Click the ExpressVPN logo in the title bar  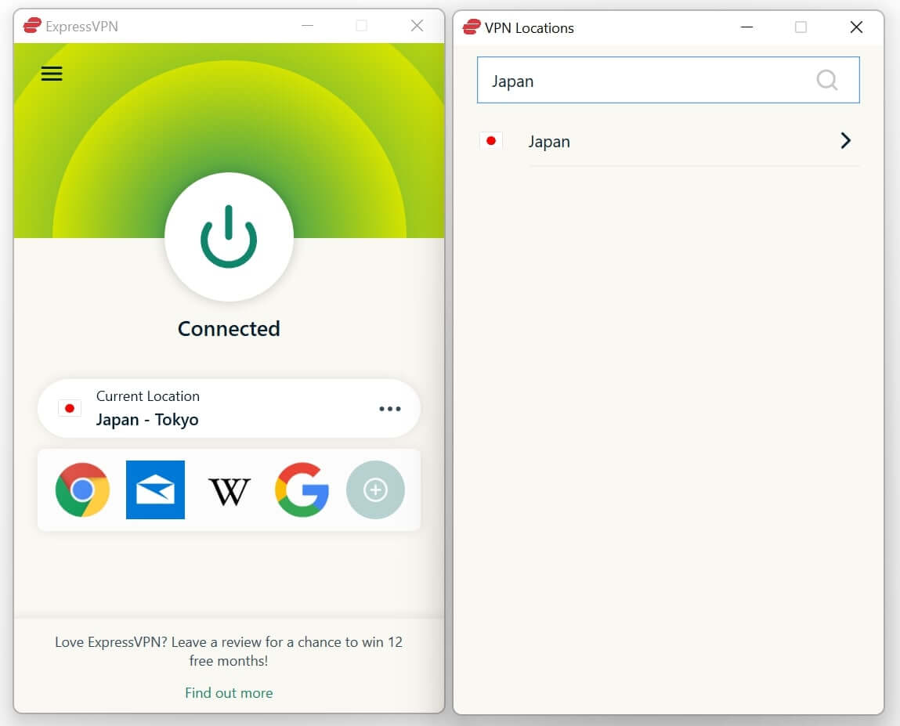click(33, 25)
